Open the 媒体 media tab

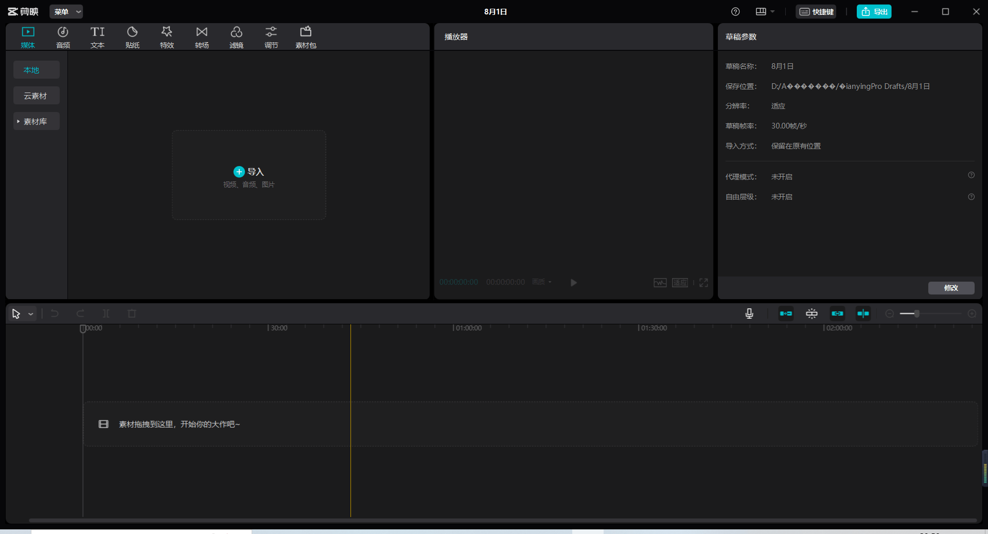coord(28,38)
